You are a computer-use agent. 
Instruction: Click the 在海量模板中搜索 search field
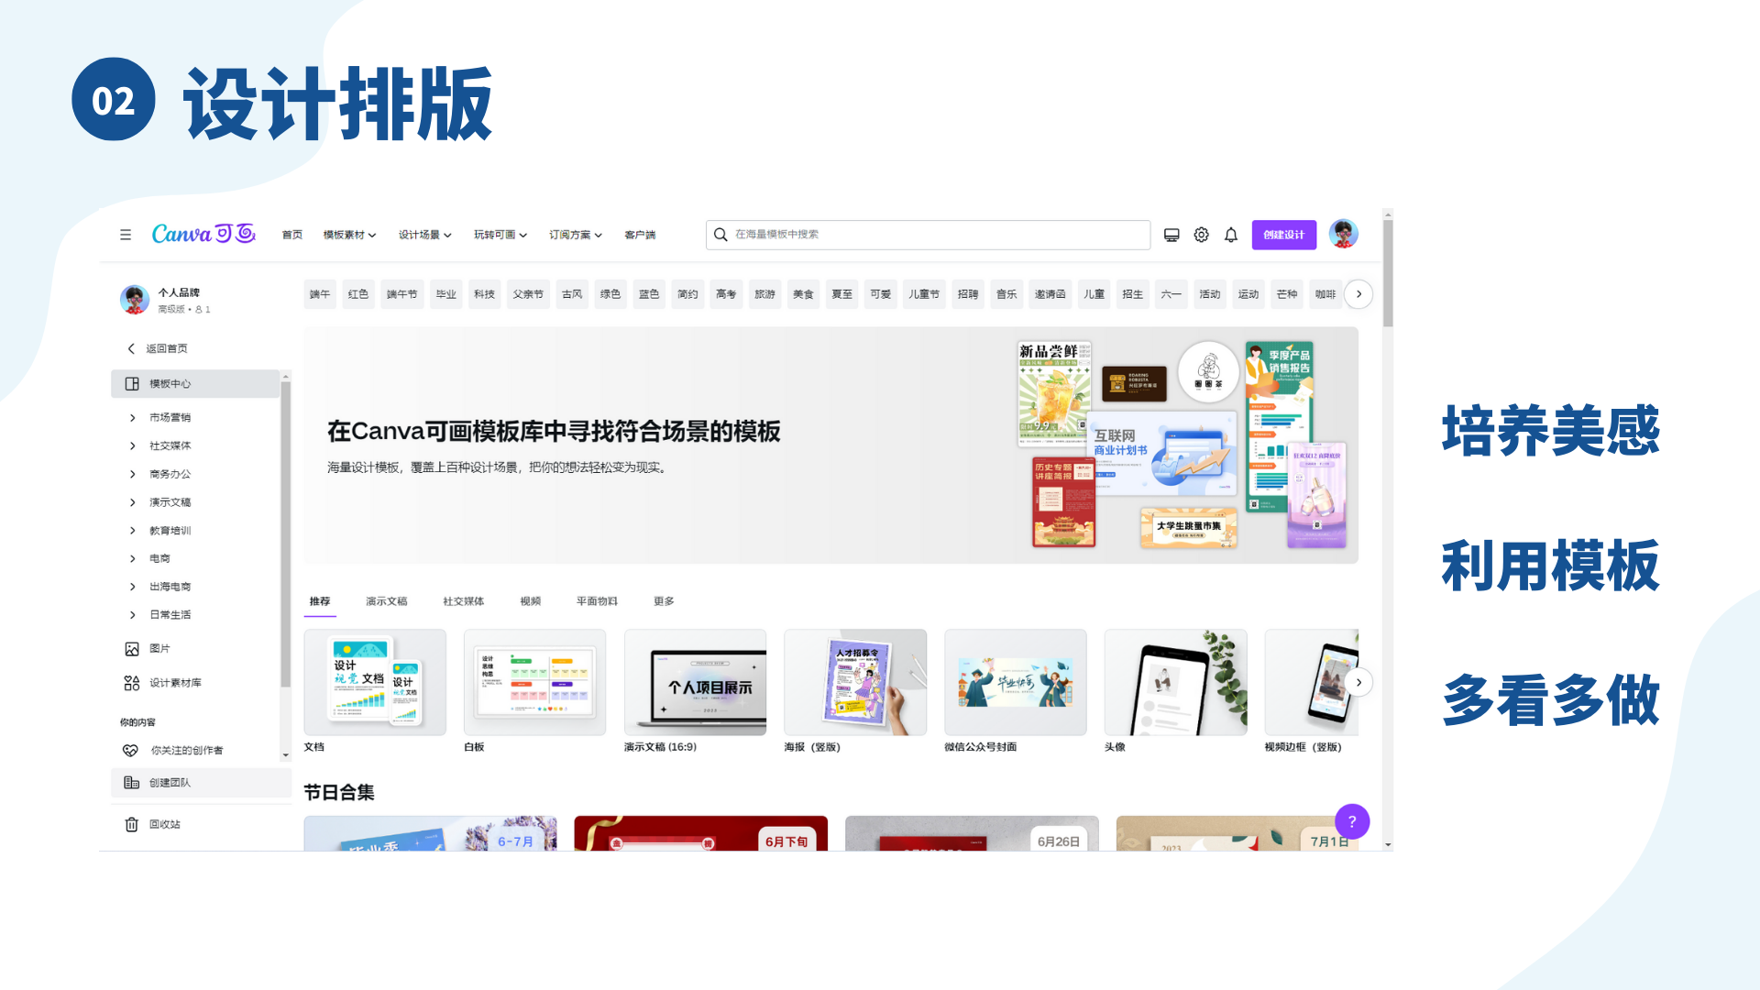pyautogui.click(x=928, y=235)
